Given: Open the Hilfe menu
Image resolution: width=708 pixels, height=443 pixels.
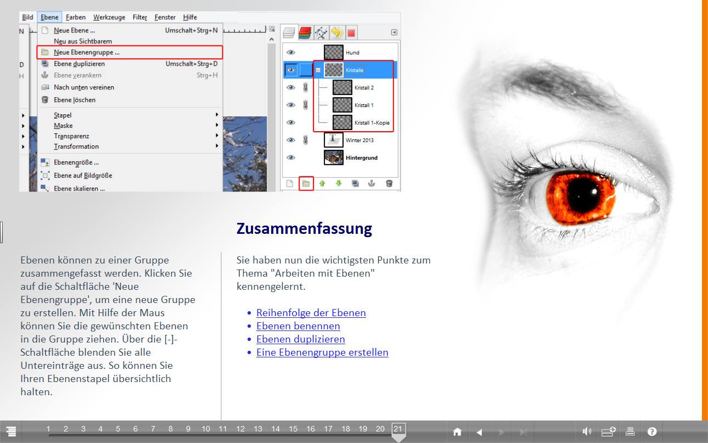Looking at the screenshot, I should point(190,18).
